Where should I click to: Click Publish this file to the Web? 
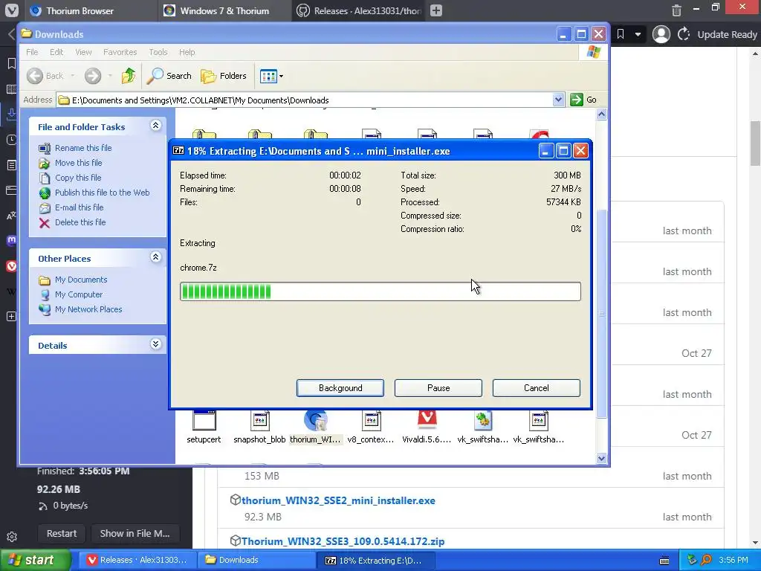click(103, 193)
